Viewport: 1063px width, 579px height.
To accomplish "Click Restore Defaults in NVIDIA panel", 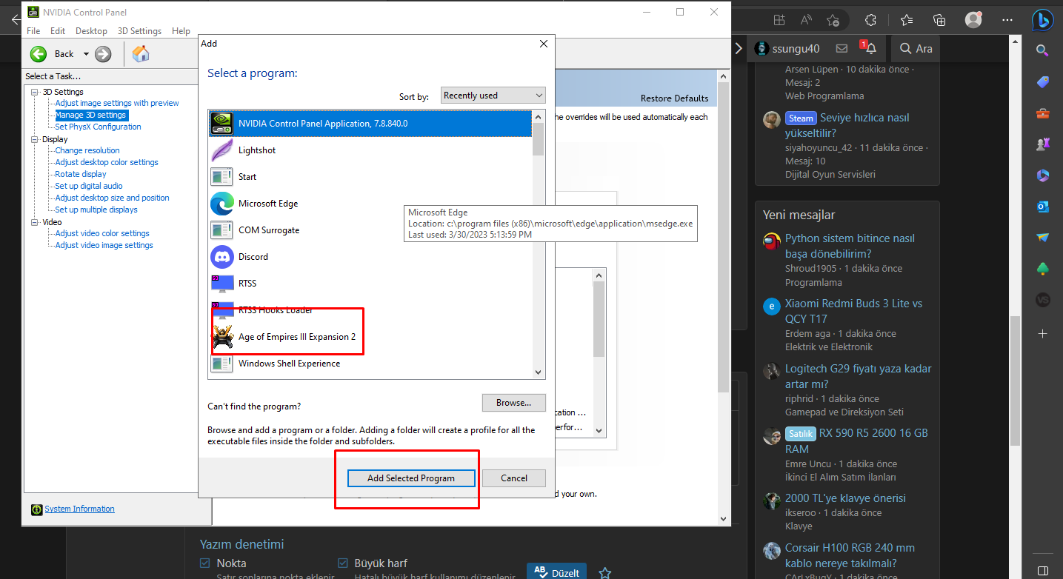I will 674,98.
